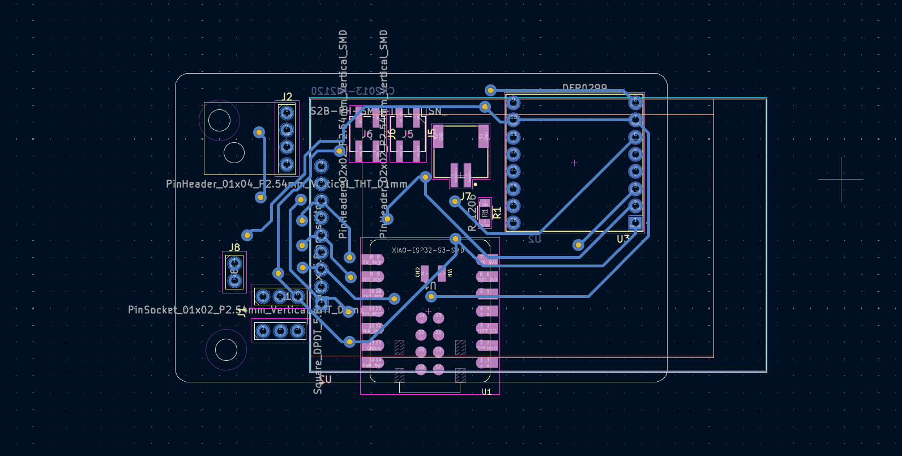Select pad 4 in the 4-5-6 header row
Image resolution: width=902 pixels, height=456 pixels.
click(262, 296)
